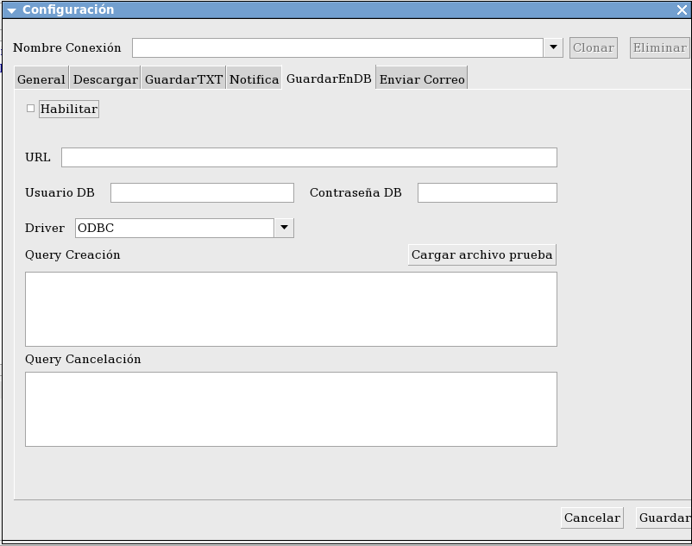This screenshot has width=692, height=546.
Task: Expand the Nombre Conexión dropdown arrow
Action: [553, 47]
